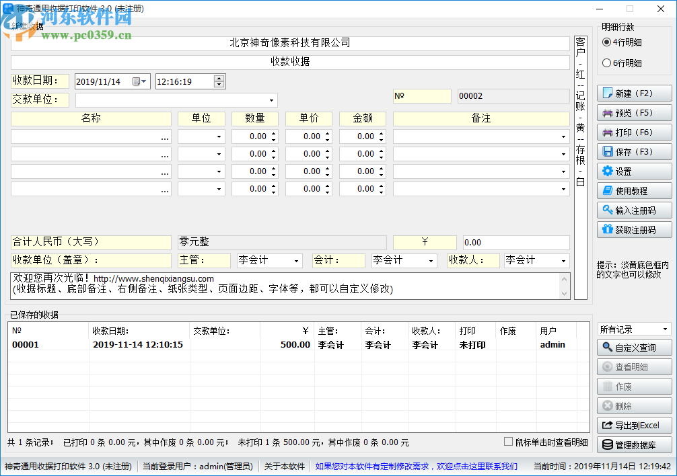This screenshot has width=677, height=476.
Task: Click the 导出到Excel export icon
Action: 633,425
